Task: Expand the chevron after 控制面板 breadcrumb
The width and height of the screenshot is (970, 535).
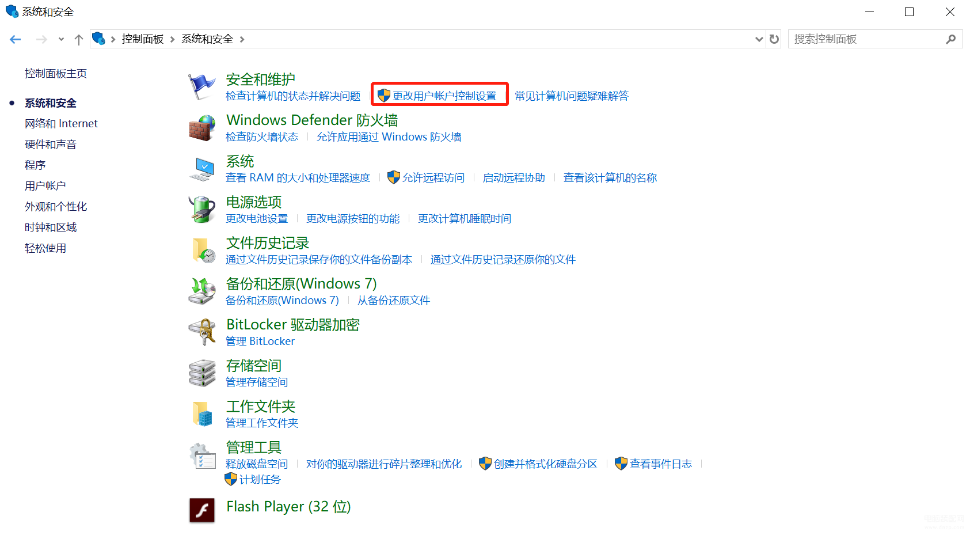Action: point(172,39)
